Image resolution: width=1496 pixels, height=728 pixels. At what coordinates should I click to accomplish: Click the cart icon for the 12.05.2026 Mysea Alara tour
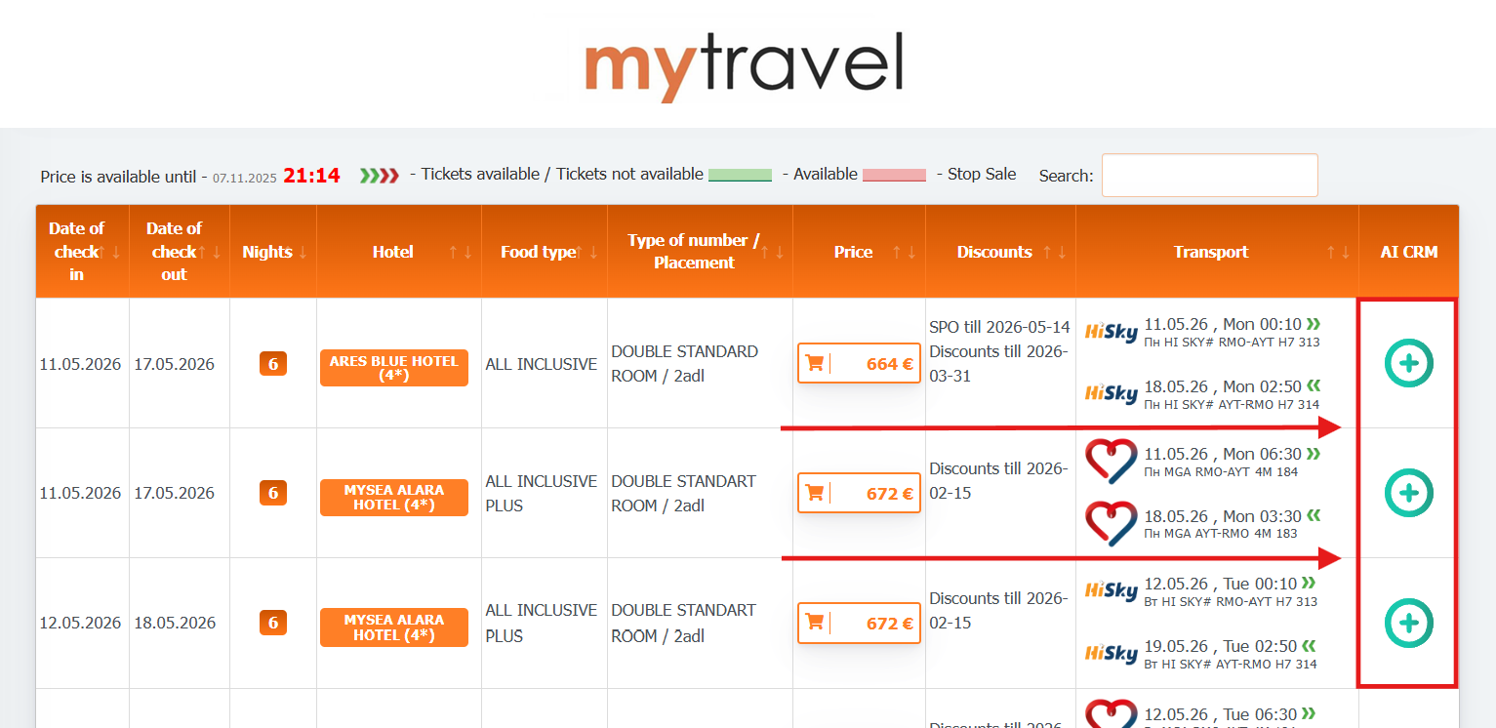(814, 623)
